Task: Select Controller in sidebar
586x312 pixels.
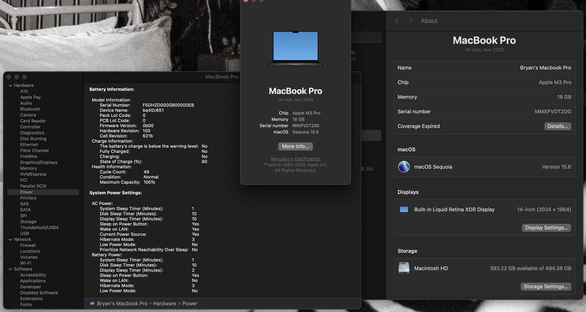Action: (x=30, y=127)
